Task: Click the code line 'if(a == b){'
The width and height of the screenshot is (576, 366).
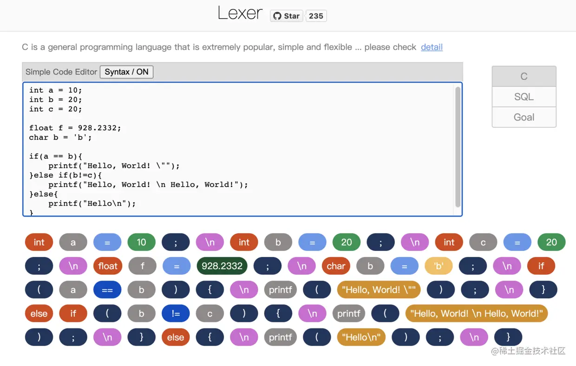Action: pos(55,156)
